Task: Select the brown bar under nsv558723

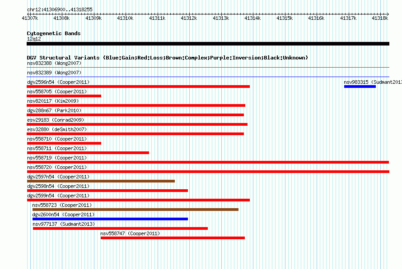Action: [136, 210]
